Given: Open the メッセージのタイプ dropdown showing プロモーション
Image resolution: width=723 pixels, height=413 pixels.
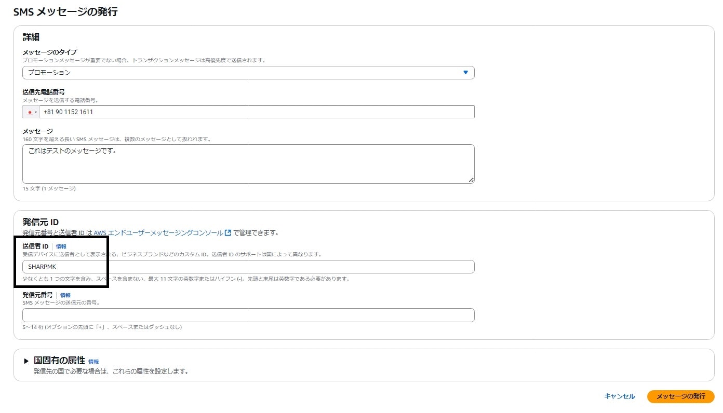Looking at the screenshot, I should point(248,73).
